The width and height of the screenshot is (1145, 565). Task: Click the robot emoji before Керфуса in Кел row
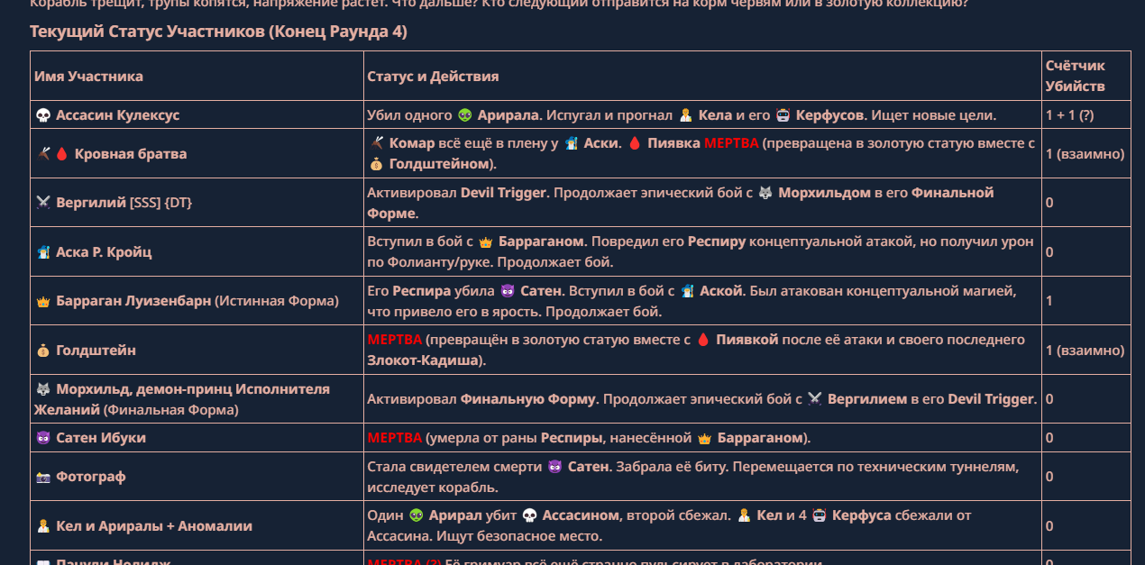pyautogui.click(x=820, y=515)
